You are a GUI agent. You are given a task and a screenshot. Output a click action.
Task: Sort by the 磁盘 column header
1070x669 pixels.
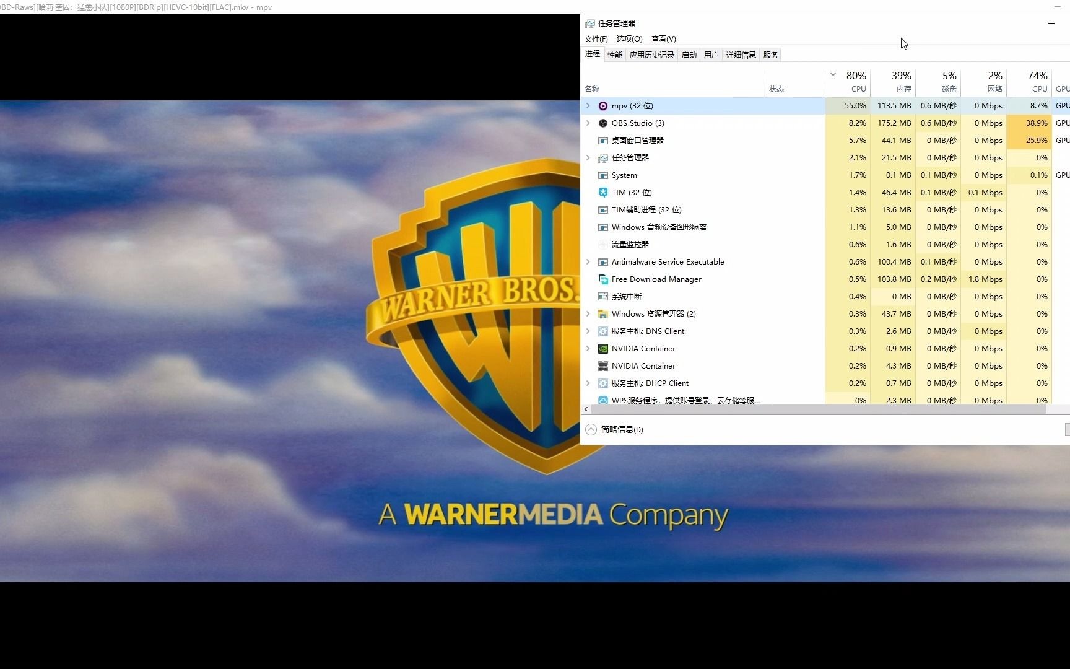coord(938,82)
